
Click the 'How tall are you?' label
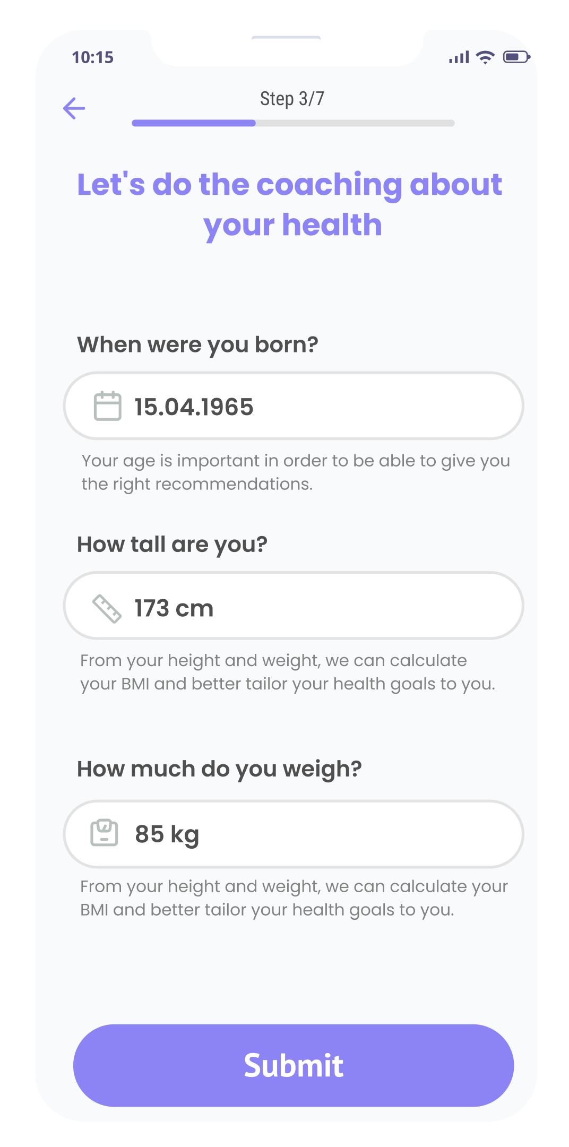(172, 545)
